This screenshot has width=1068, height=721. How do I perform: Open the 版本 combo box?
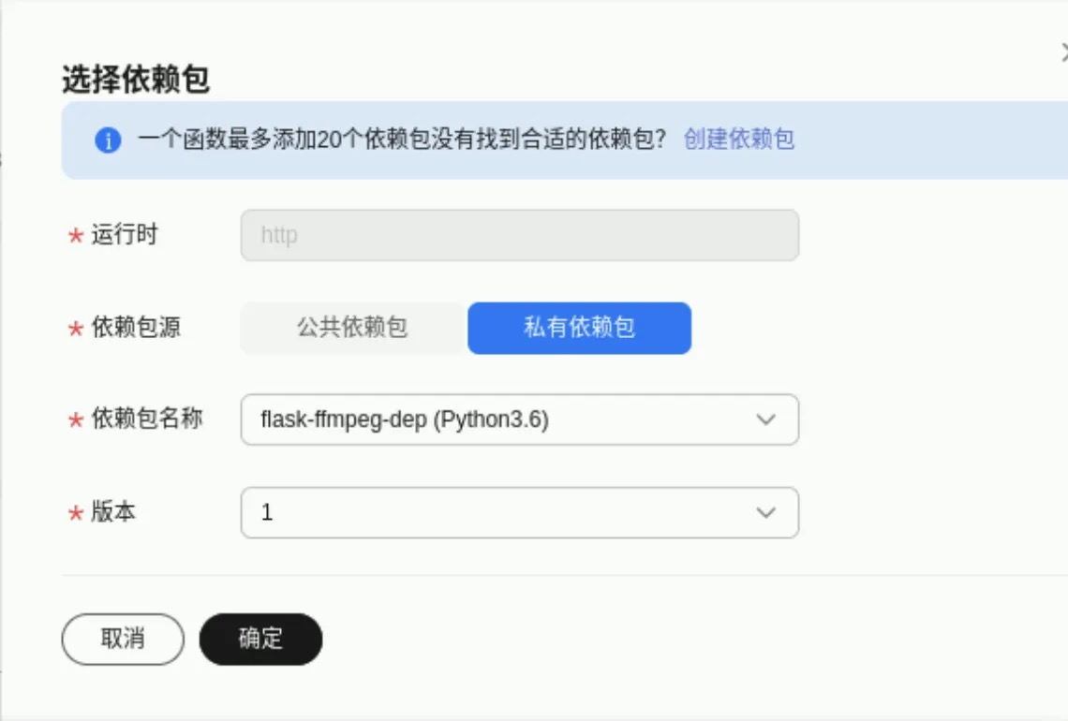(x=506, y=512)
